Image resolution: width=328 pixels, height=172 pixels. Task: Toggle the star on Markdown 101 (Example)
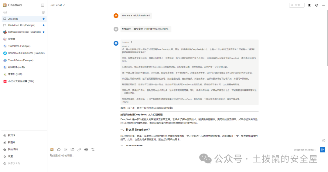[43, 25]
